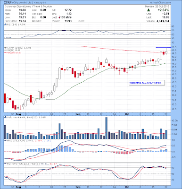Click the tallest volume bar in mid-September
This screenshot has width=182, height=189.
[106, 128]
